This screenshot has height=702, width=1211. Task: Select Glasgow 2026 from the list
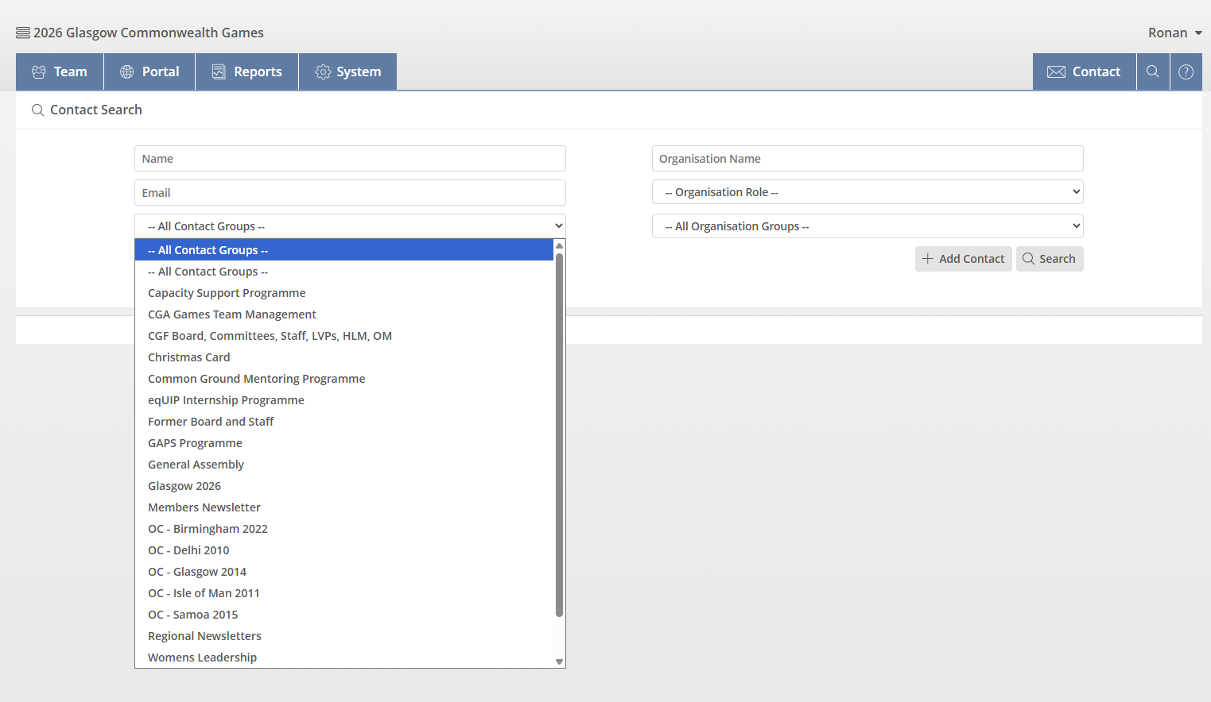pyautogui.click(x=184, y=486)
